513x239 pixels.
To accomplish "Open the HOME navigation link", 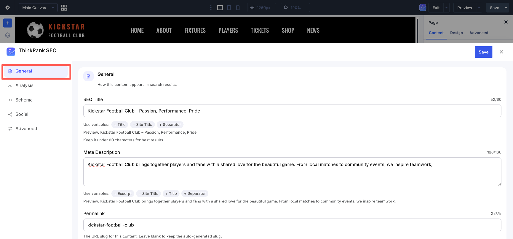I will click(137, 30).
